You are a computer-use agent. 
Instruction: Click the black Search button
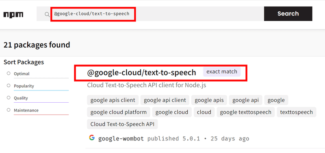click(x=288, y=14)
